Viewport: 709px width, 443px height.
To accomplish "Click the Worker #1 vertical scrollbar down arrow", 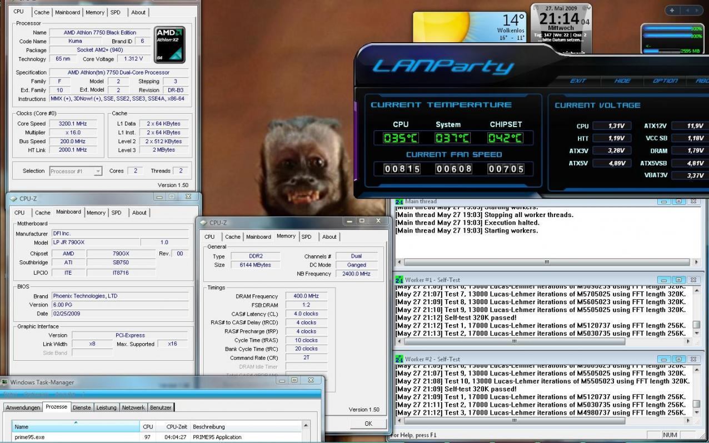I will tap(698, 333).
